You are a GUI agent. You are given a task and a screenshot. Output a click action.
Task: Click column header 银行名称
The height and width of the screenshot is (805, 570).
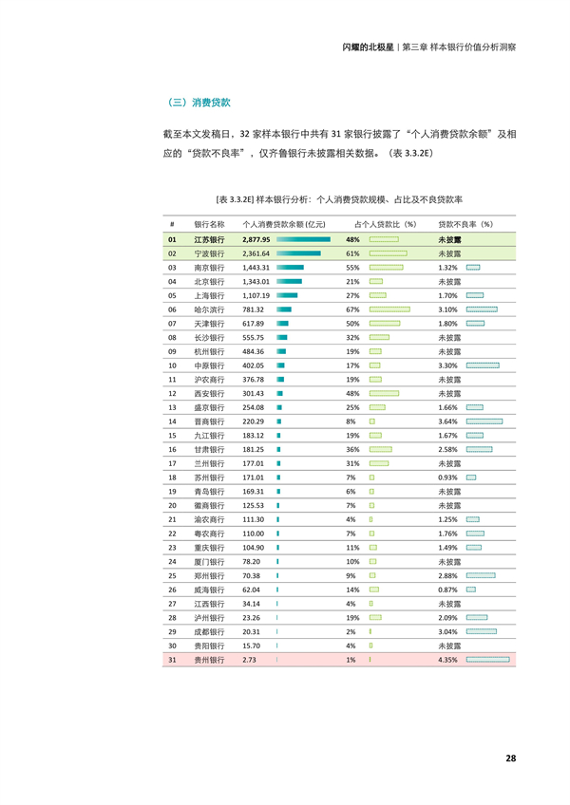coord(209,224)
